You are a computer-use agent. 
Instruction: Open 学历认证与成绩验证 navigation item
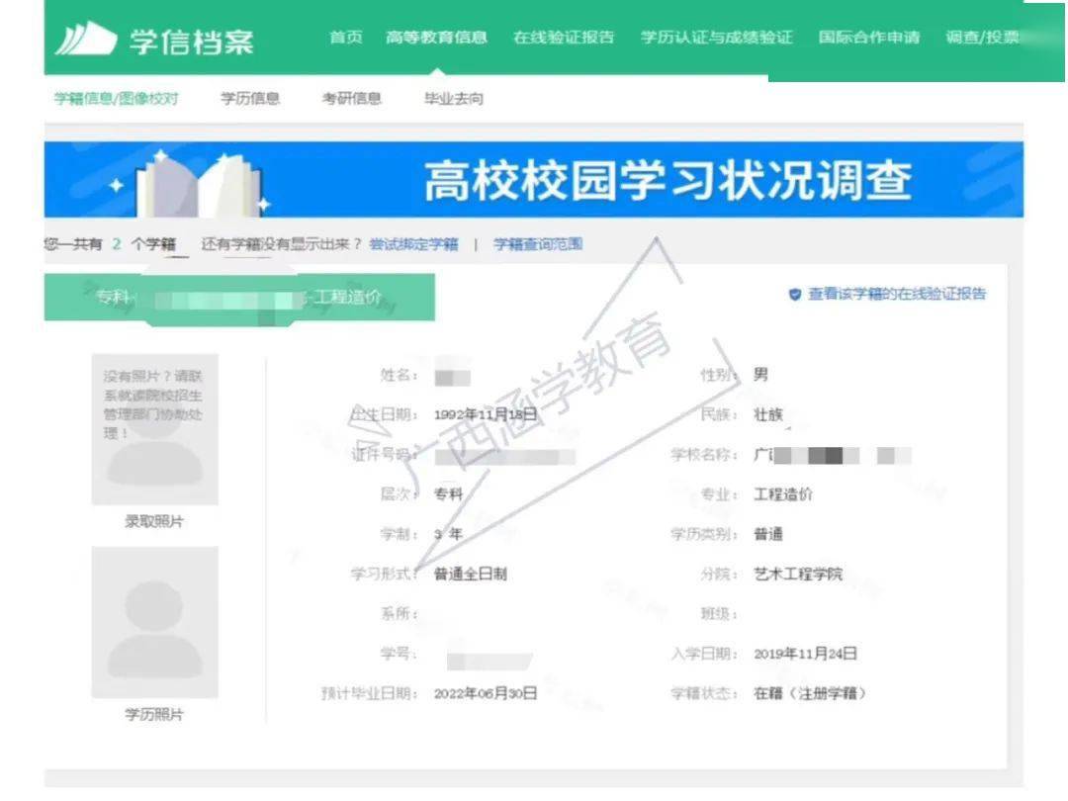point(716,38)
